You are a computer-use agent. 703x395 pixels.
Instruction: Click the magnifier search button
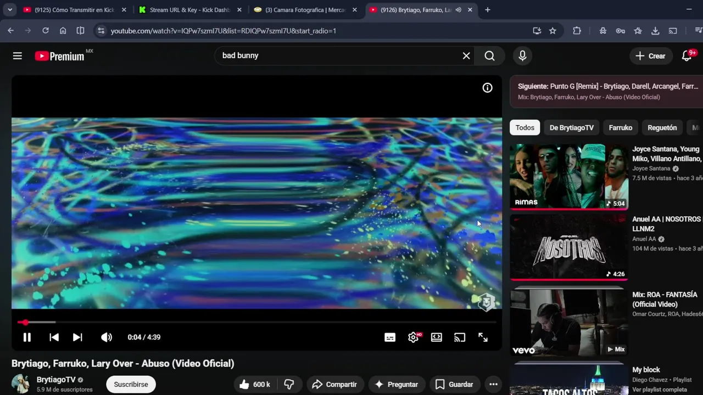coord(489,55)
